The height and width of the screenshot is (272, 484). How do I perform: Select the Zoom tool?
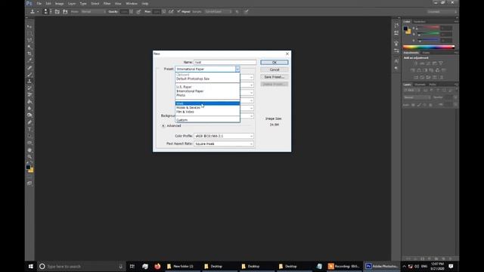point(29,157)
